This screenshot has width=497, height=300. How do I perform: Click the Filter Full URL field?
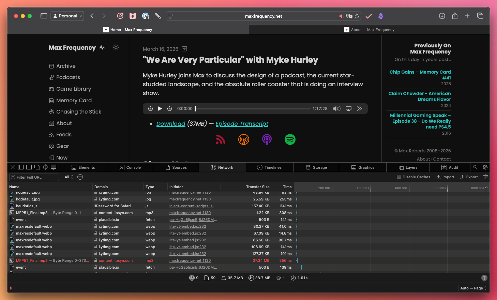[x=34, y=177]
